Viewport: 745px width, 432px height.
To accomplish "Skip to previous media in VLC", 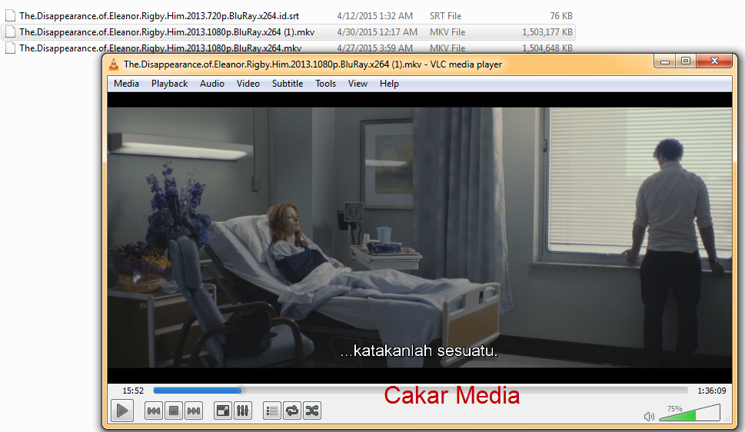I will [x=154, y=411].
